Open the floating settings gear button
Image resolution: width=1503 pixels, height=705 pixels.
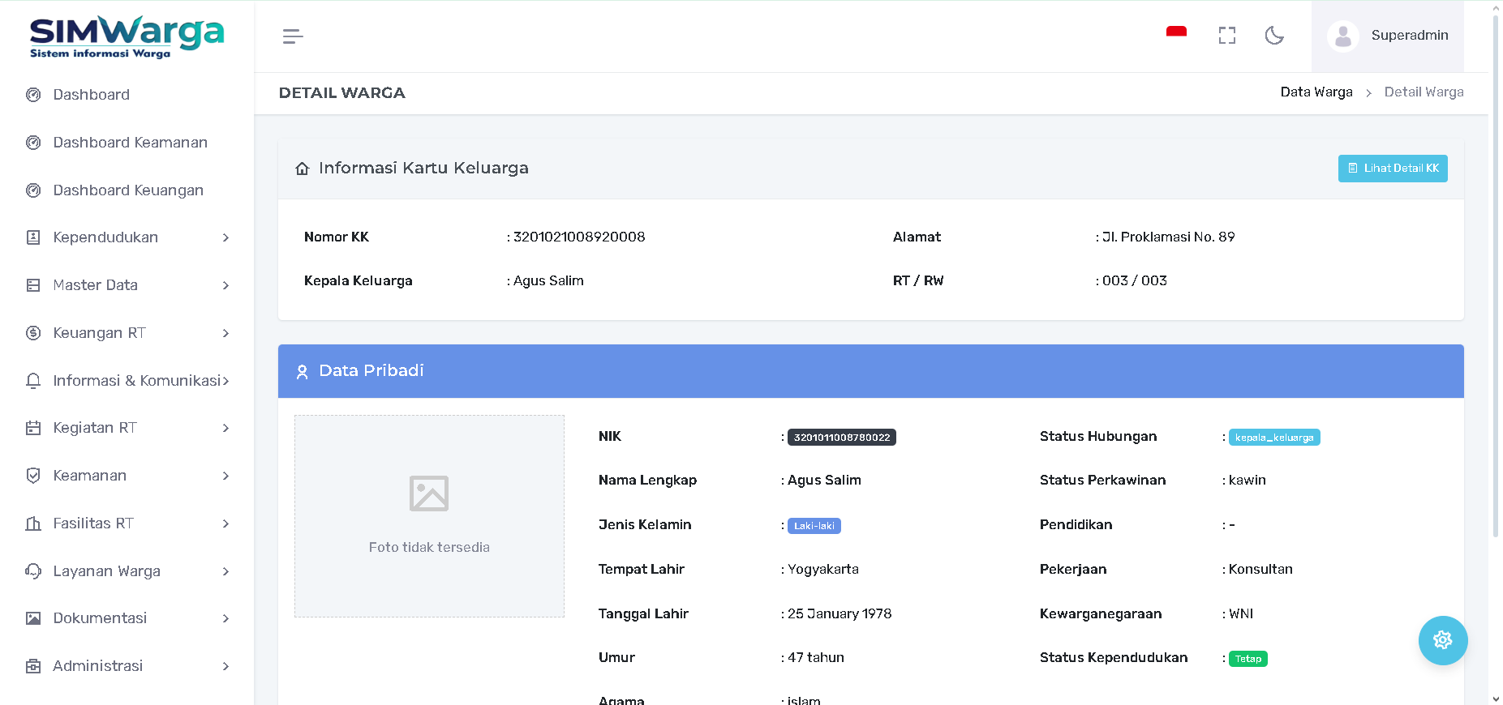coord(1442,640)
